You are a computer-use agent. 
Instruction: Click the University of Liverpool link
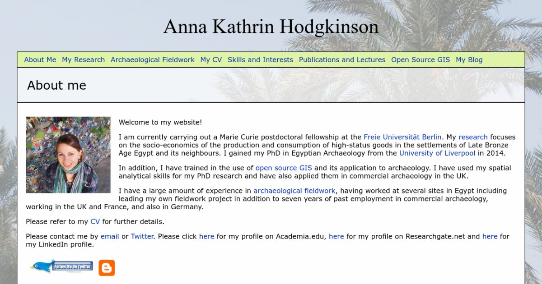[x=437, y=153]
